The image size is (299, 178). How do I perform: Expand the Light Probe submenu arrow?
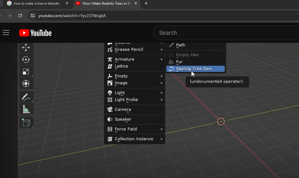coord(162,100)
